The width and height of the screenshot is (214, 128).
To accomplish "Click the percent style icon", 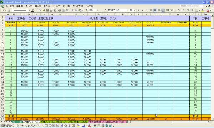I will coord(172,10).
